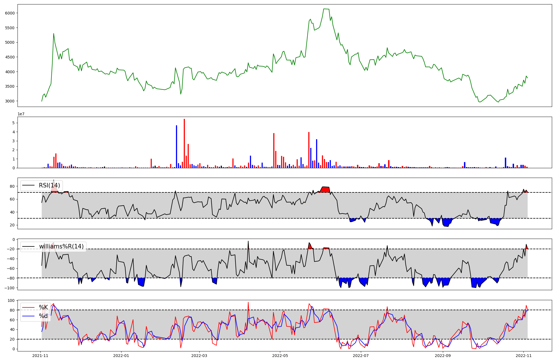
Task: Click the 100 tick on stochastic axis
Action: click(11, 300)
